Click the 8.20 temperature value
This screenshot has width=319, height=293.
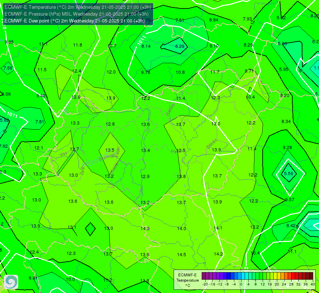tap(284, 95)
